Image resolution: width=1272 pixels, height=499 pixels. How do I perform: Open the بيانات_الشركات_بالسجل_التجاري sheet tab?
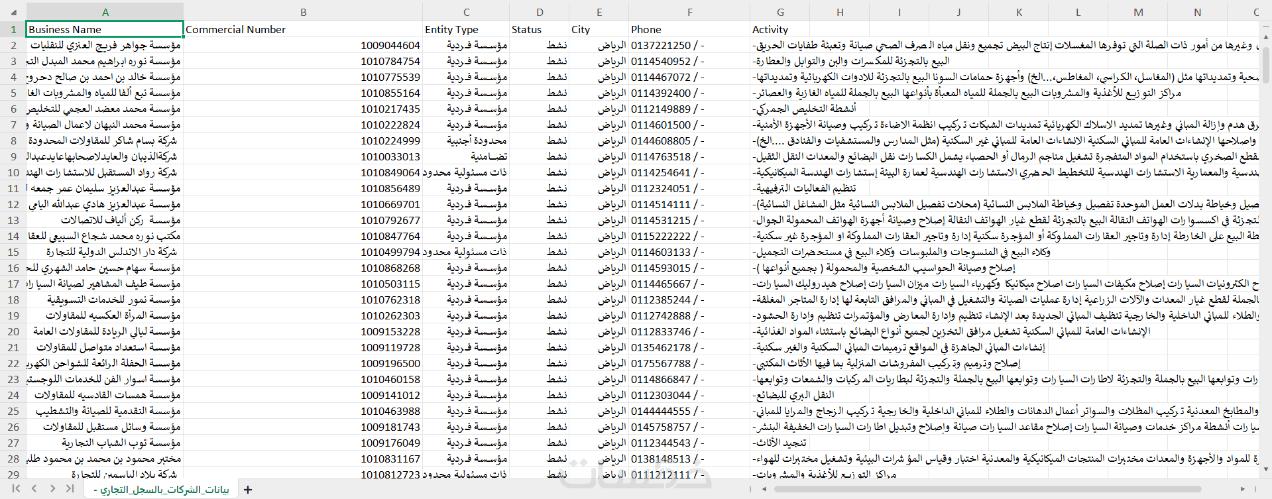161,490
